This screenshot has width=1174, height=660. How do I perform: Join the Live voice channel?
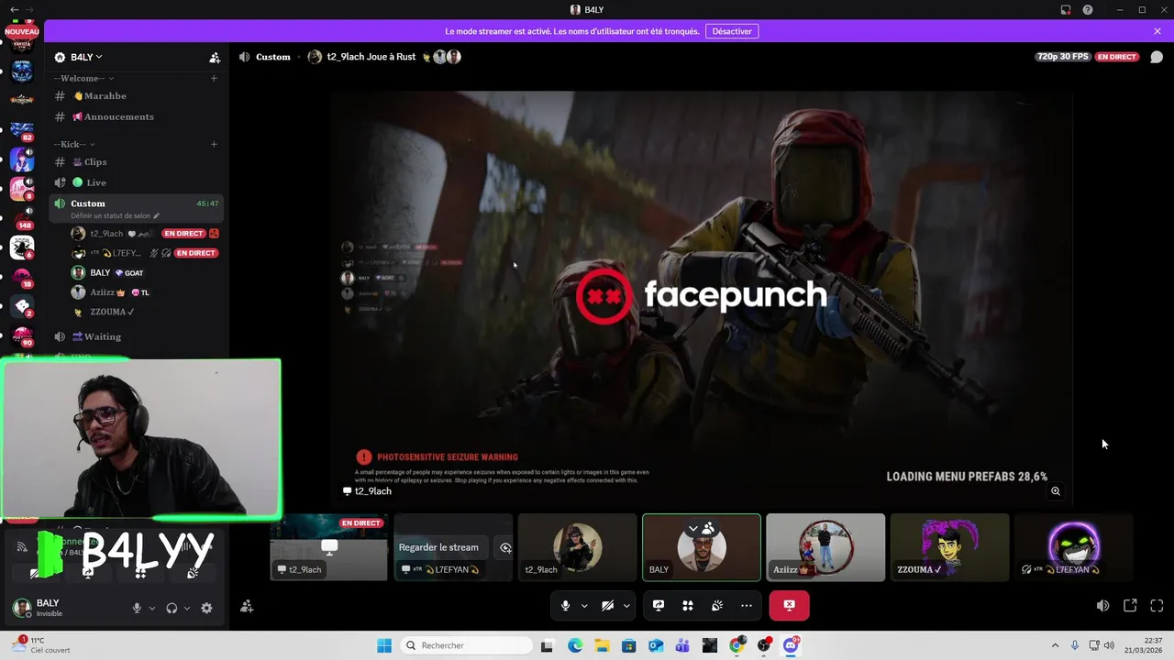coord(138,183)
